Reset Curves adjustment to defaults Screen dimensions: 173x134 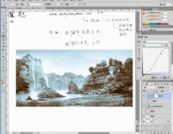(x=160, y=78)
